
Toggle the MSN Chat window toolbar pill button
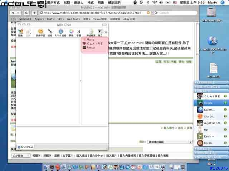[104, 25]
